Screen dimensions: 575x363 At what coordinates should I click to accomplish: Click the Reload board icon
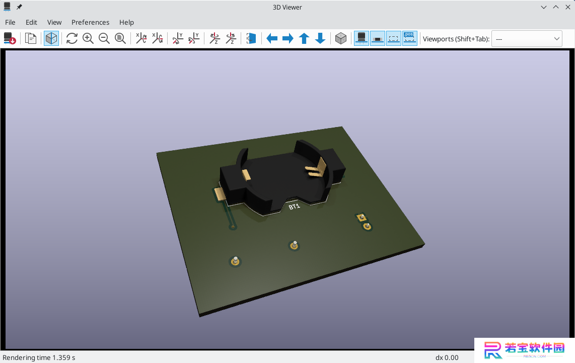(x=10, y=38)
